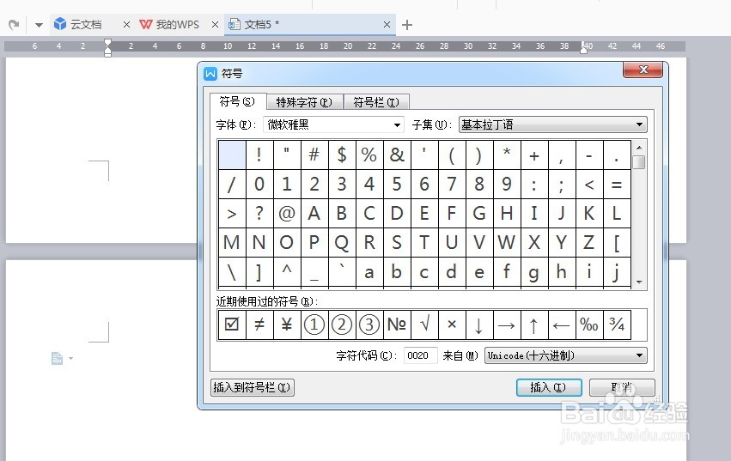Image resolution: width=731 pixels, height=461 pixels.
Task: Close the 我的WPS tab
Action: tap(215, 25)
